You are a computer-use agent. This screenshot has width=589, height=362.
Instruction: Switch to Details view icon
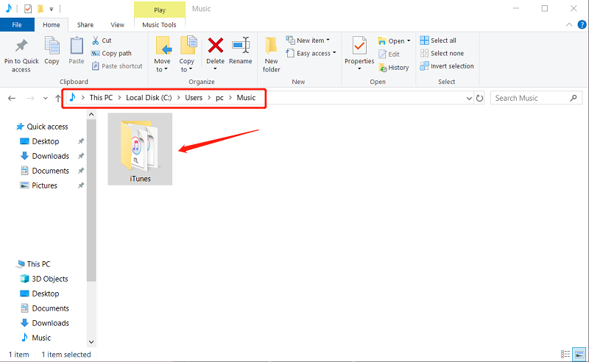click(565, 354)
